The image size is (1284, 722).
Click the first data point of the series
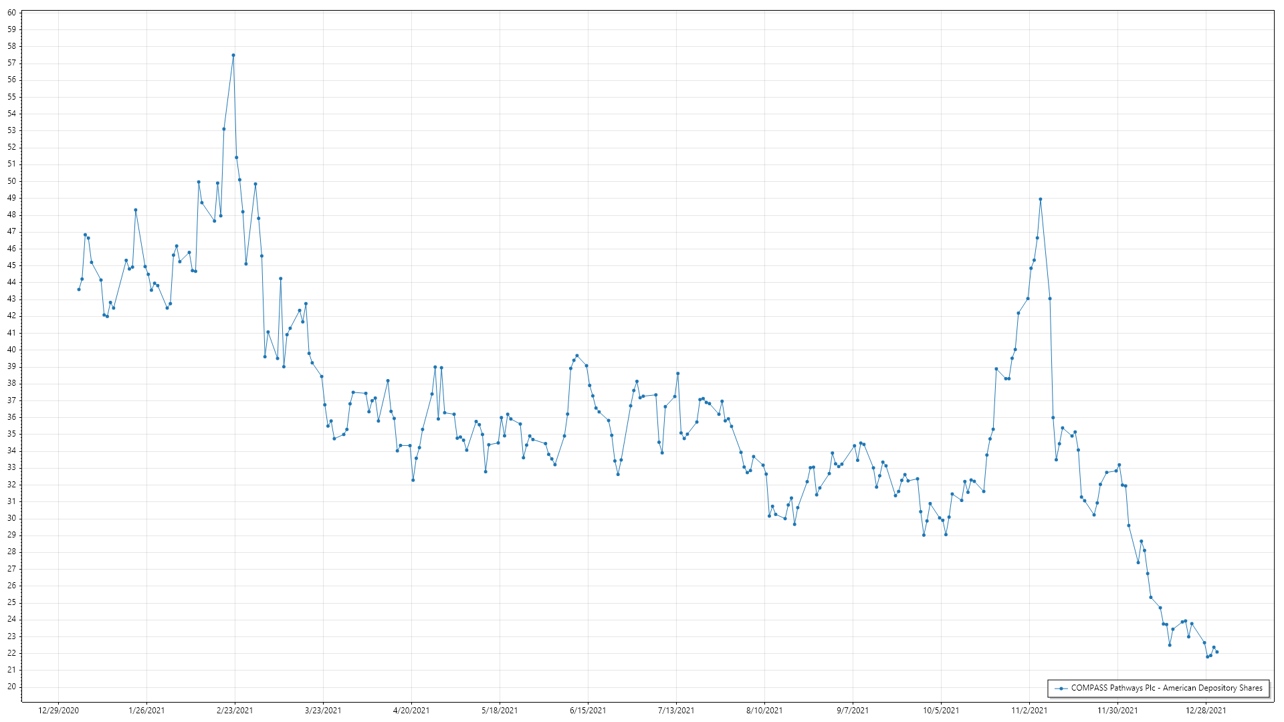79,289
